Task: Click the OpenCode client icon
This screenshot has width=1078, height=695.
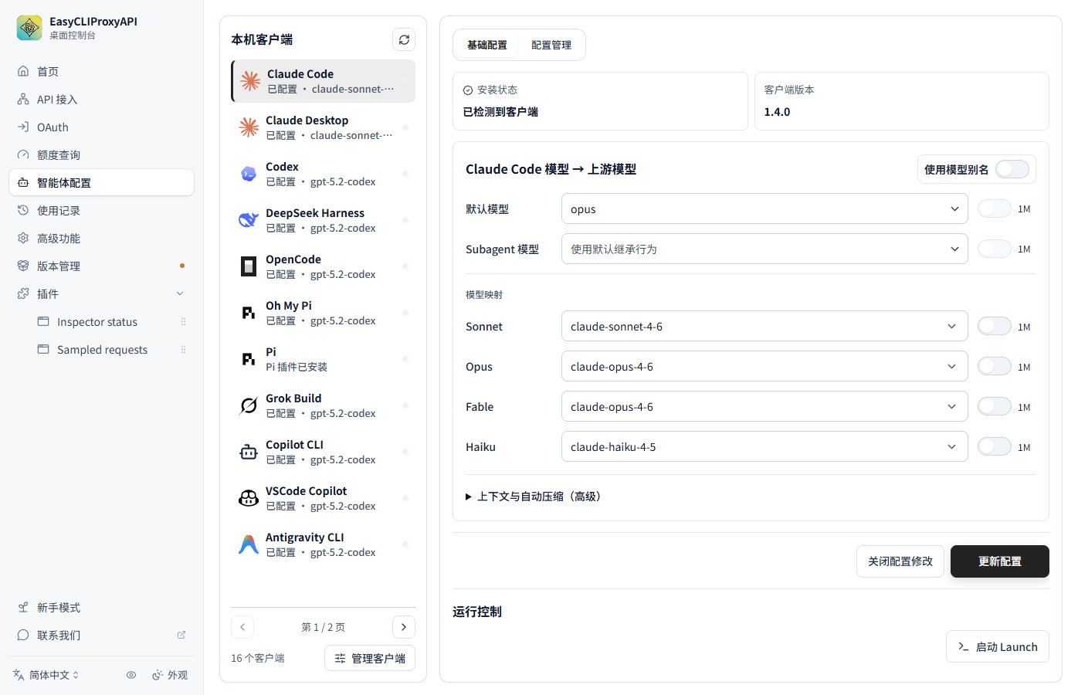Action: tap(249, 266)
